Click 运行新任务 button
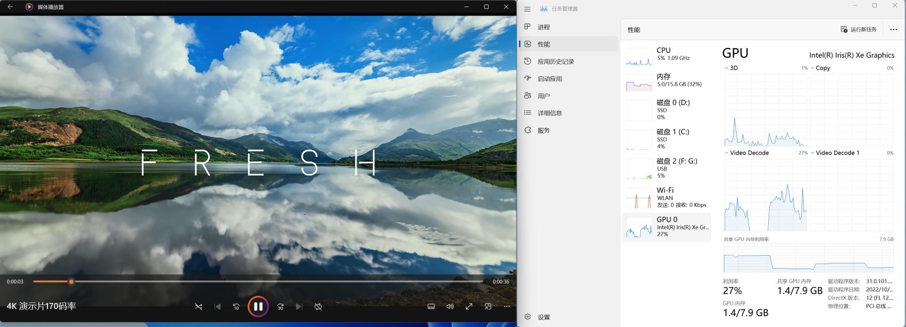The height and width of the screenshot is (327, 906). coord(858,29)
